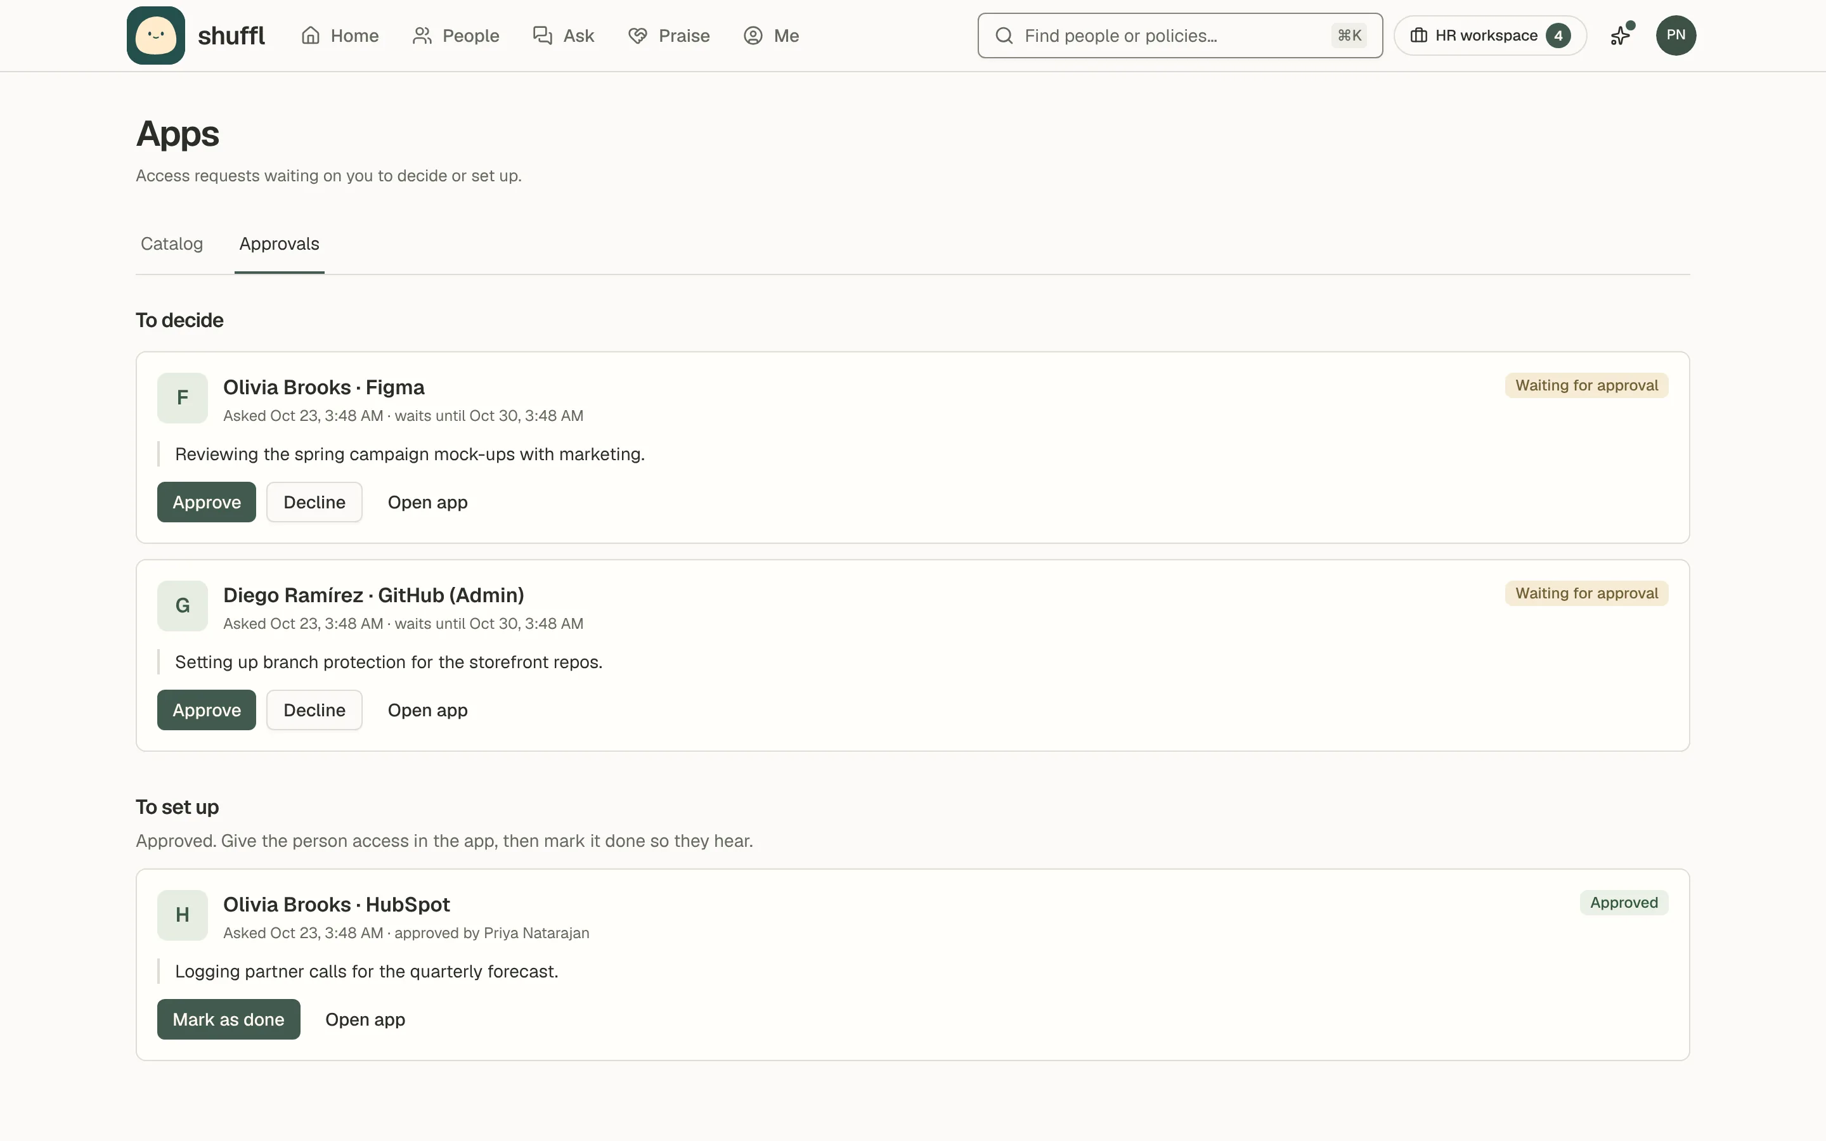Switch to the Catalog tab

tap(171, 244)
